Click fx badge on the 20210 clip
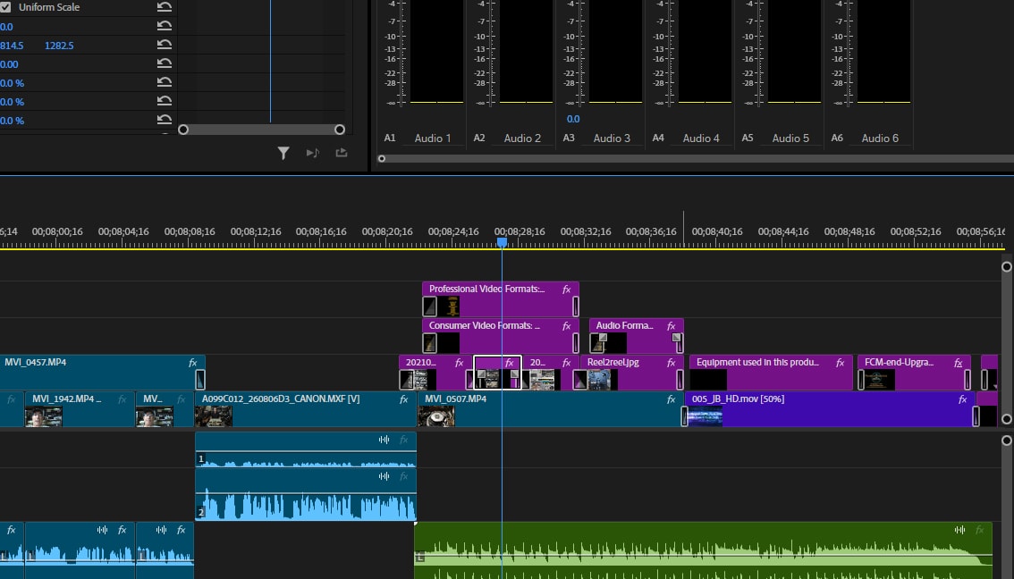 (459, 363)
